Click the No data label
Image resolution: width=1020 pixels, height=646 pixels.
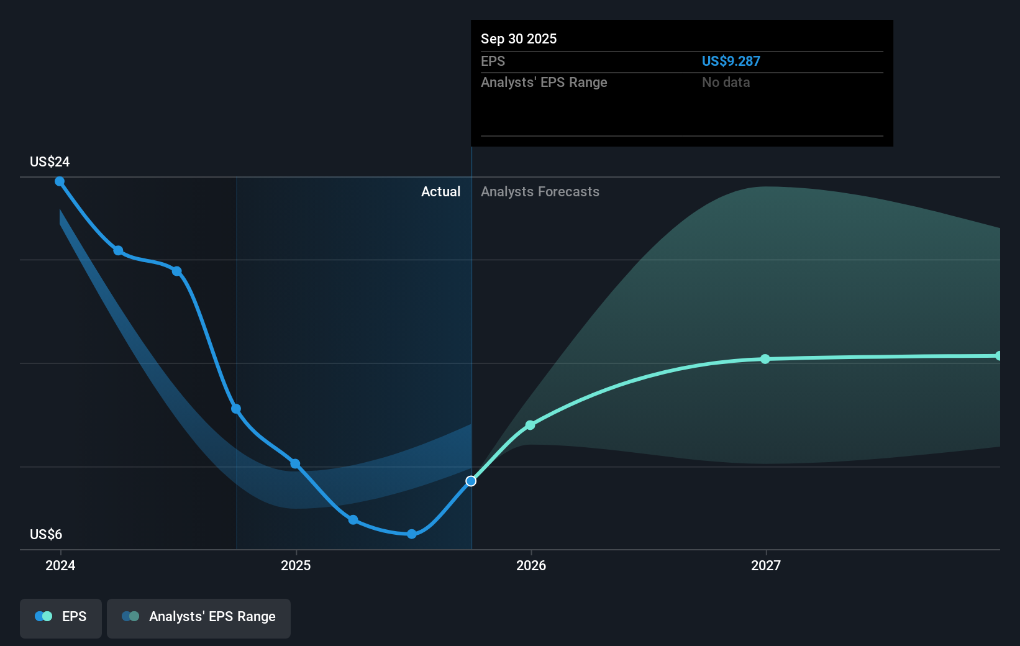click(726, 82)
